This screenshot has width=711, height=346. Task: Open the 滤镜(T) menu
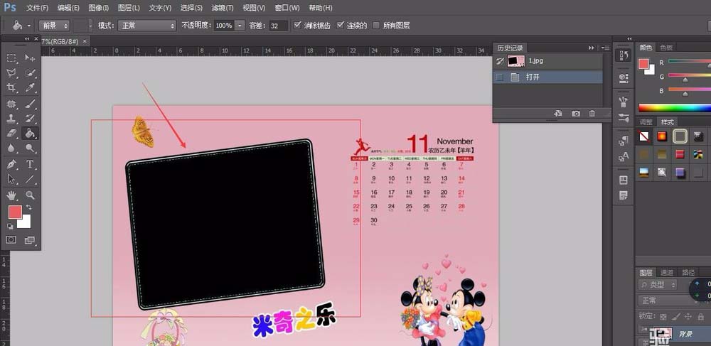[223, 8]
